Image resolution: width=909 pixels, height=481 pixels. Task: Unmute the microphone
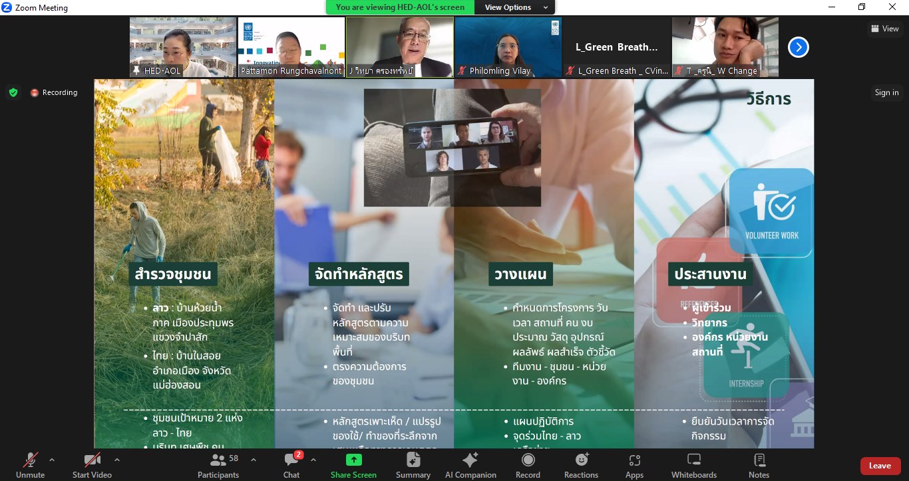[30, 464]
